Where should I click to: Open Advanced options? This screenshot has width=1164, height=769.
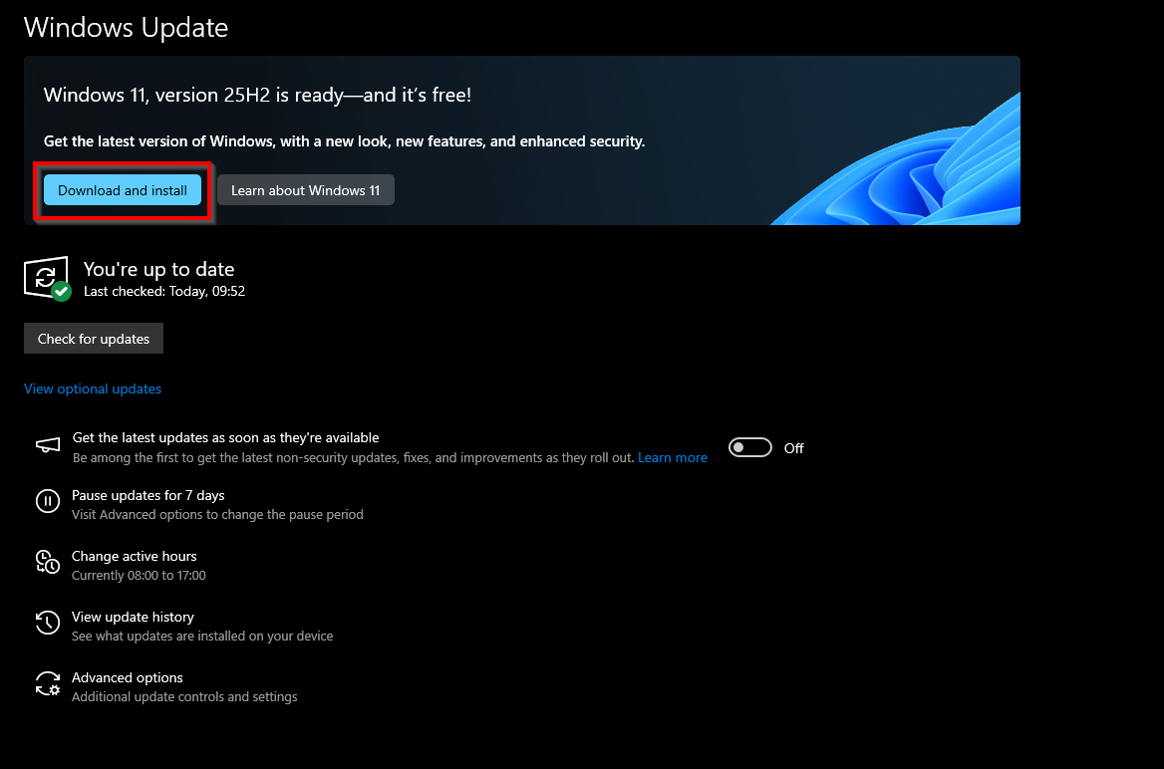click(x=127, y=677)
